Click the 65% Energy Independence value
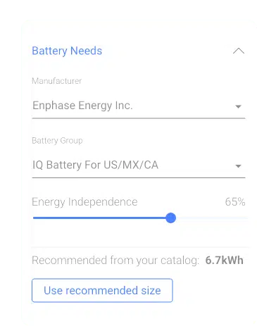The image size is (257, 326). [235, 202]
